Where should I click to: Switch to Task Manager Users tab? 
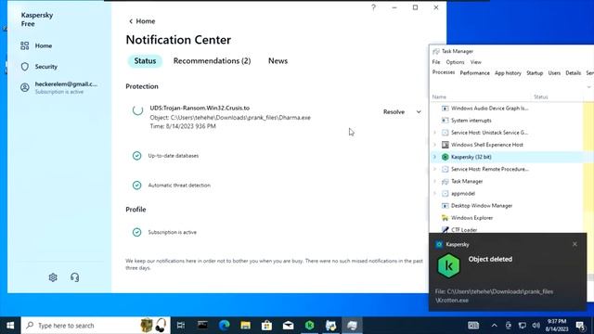554,73
